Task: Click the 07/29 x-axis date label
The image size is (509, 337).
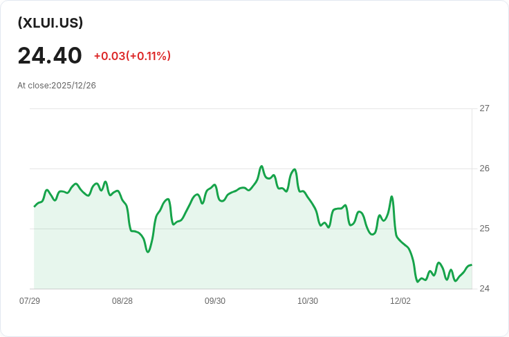Action: pyautogui.click(x=30, y=301)
